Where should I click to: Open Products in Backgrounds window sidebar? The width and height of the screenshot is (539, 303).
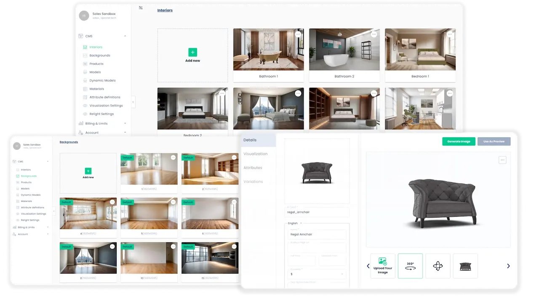click(26, 182)
